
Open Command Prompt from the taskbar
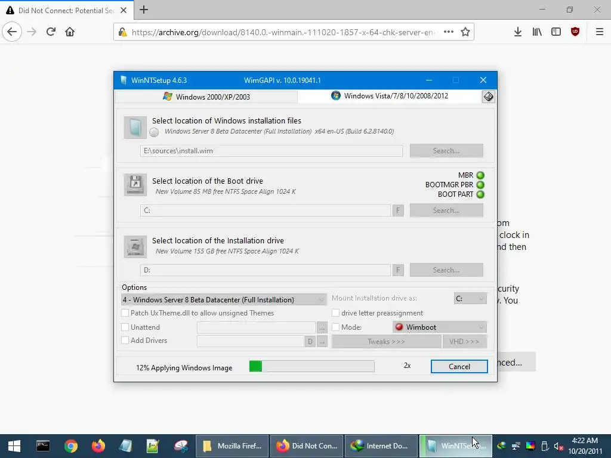click(x=43, y=446)
